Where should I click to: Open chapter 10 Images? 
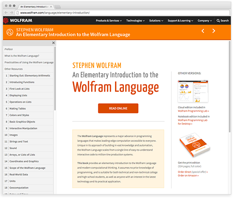pyautogui.click(x=28, y=135)
